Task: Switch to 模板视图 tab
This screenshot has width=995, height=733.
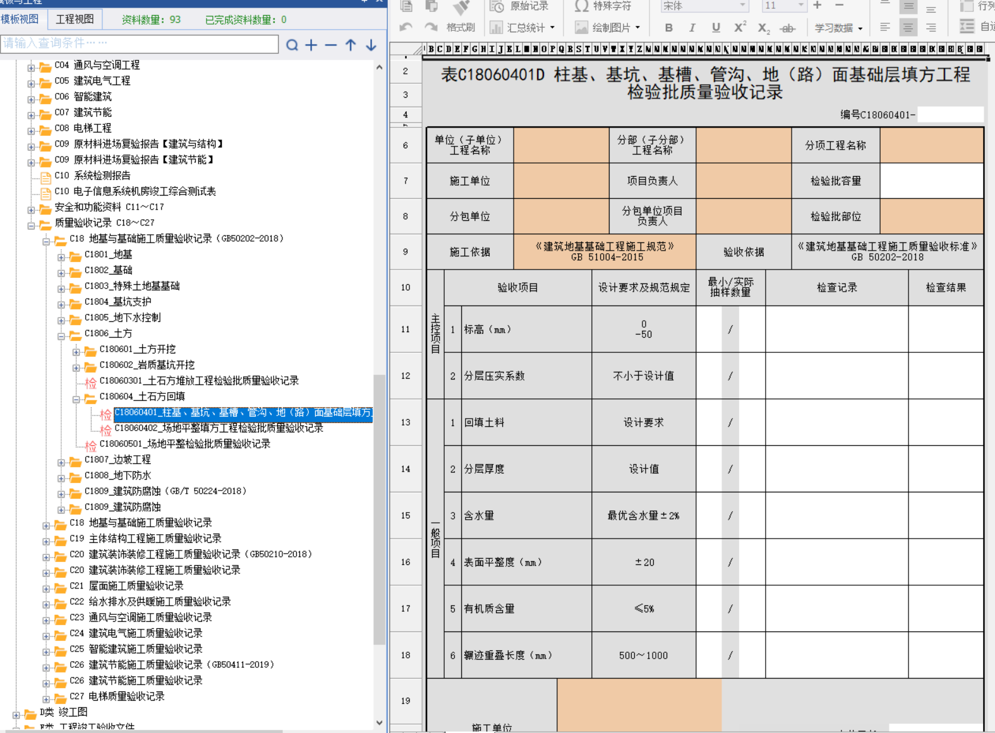Action: 20,19
